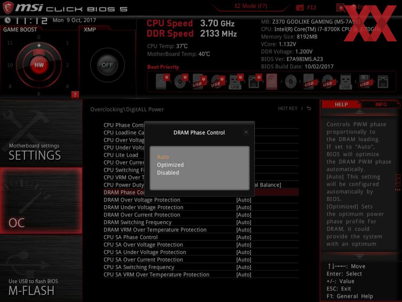
Task: Open DRAM Switching Frequency Auto value
Action: pos(244,222)
